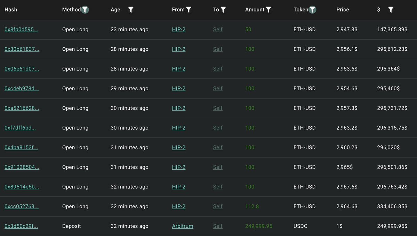Click the Hash column header

pos(11,10)
